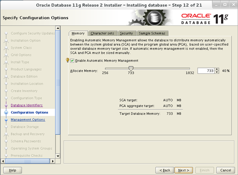The width and height of the screenshot is (238, 175).
Task: Open the Security tab
Action: tap(126, 33)
